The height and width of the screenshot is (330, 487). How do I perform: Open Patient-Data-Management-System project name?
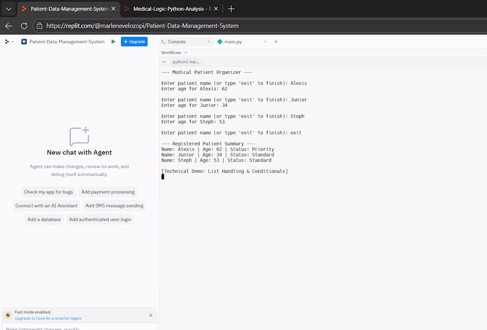67,42
